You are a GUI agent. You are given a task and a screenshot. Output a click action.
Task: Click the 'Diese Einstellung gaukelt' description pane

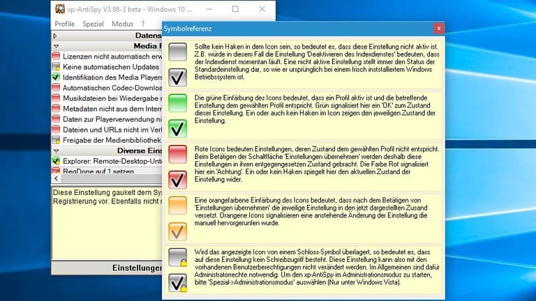107,223
